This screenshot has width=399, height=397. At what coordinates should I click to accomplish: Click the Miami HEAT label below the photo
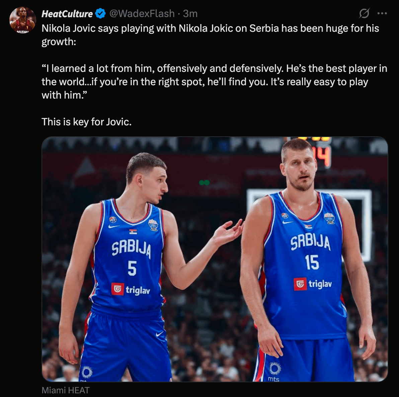[66, 390]
